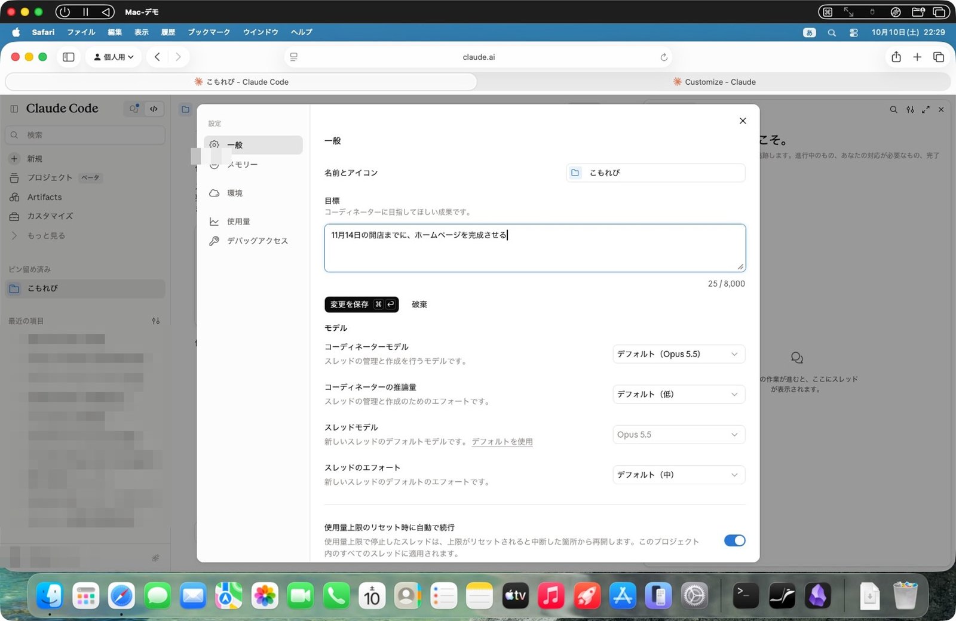Switch to Customize - Claude tab
956x621 pixels.
(x=714, y=82)
